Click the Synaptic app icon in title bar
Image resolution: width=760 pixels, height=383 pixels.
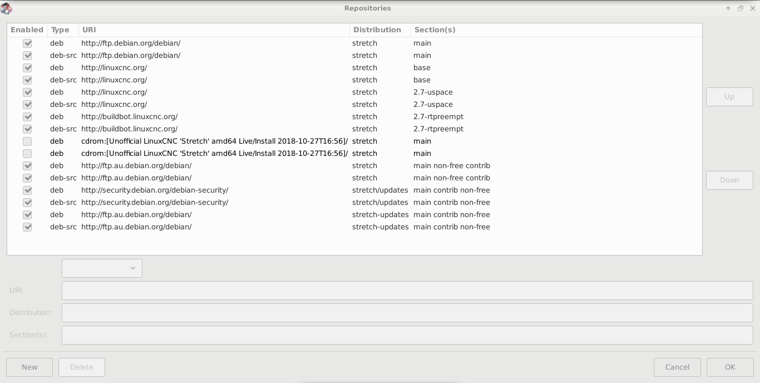click(x=6, y=8)
